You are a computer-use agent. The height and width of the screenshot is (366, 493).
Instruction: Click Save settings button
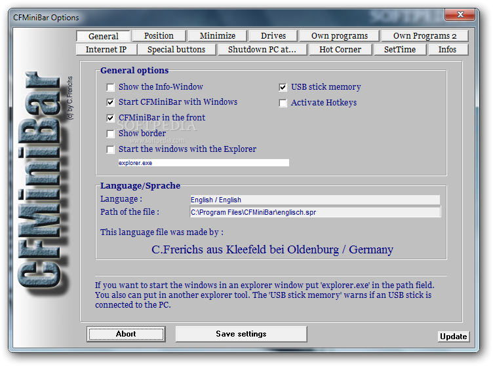241,334
